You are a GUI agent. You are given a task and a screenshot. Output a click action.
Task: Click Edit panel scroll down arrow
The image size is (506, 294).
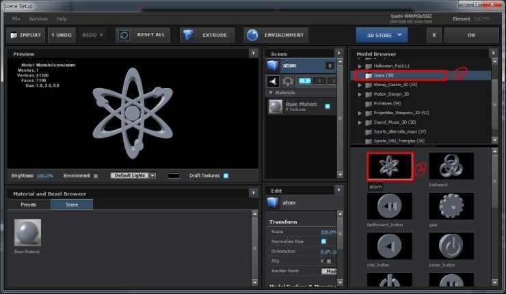pyautogui.click(x=340, y=282)
